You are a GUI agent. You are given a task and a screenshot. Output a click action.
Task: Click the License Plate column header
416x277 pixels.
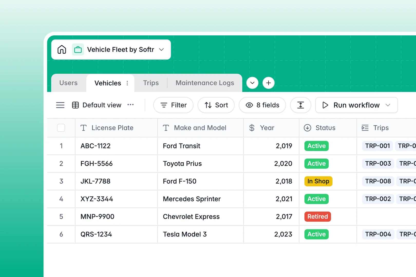point(116,128)
